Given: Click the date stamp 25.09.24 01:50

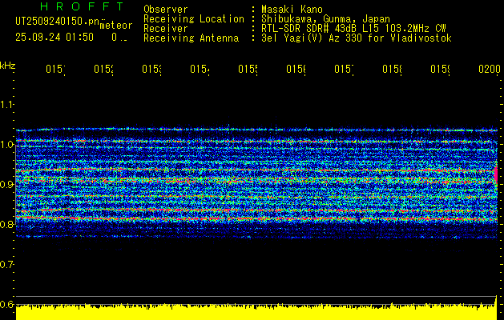Looking at the screenshot, I should (x=54, y=38).
